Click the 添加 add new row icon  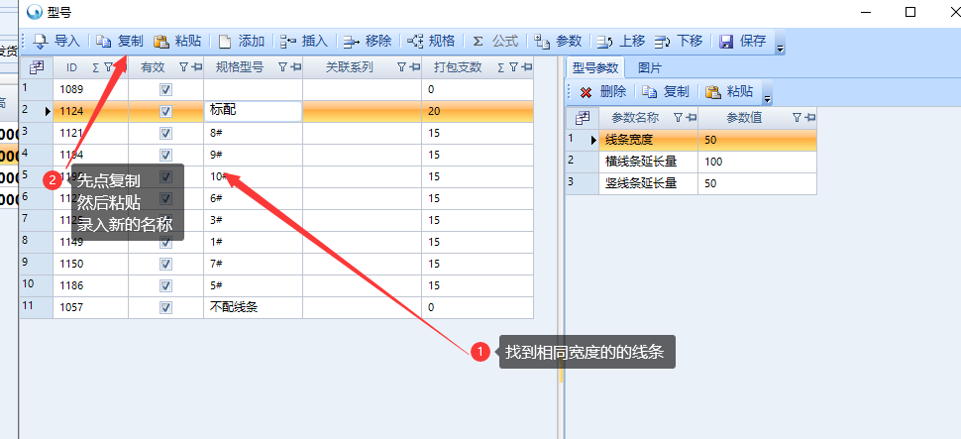tap(225, 42)
